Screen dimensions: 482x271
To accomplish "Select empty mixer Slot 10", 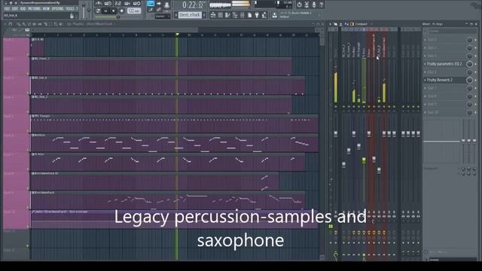I will coord(444,112).
